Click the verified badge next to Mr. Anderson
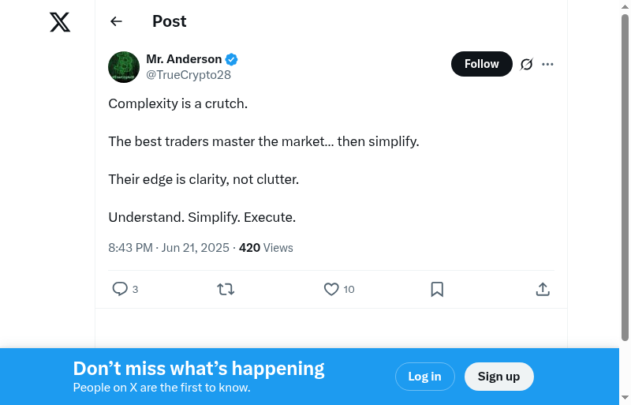This screenshot has width=631, height=405. 232,59
